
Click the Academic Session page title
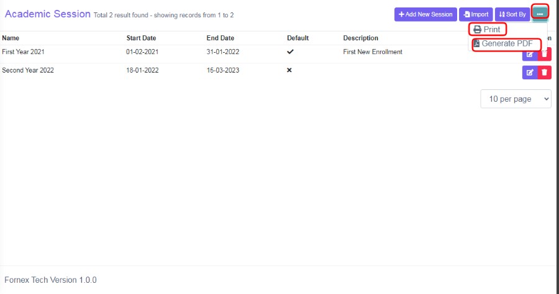tap(48, 14)
